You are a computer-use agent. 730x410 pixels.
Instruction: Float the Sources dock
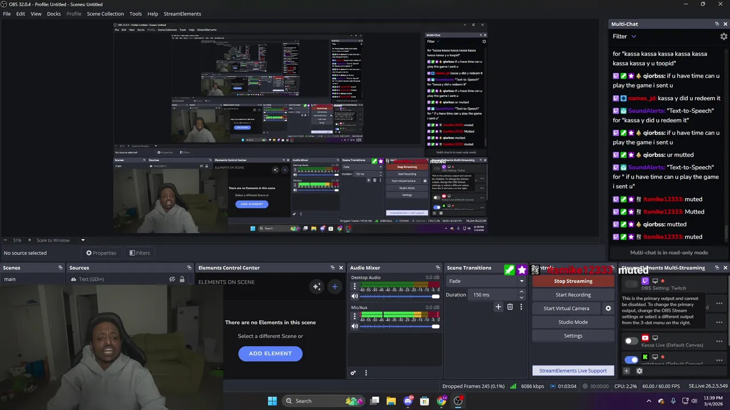(189, 268)
